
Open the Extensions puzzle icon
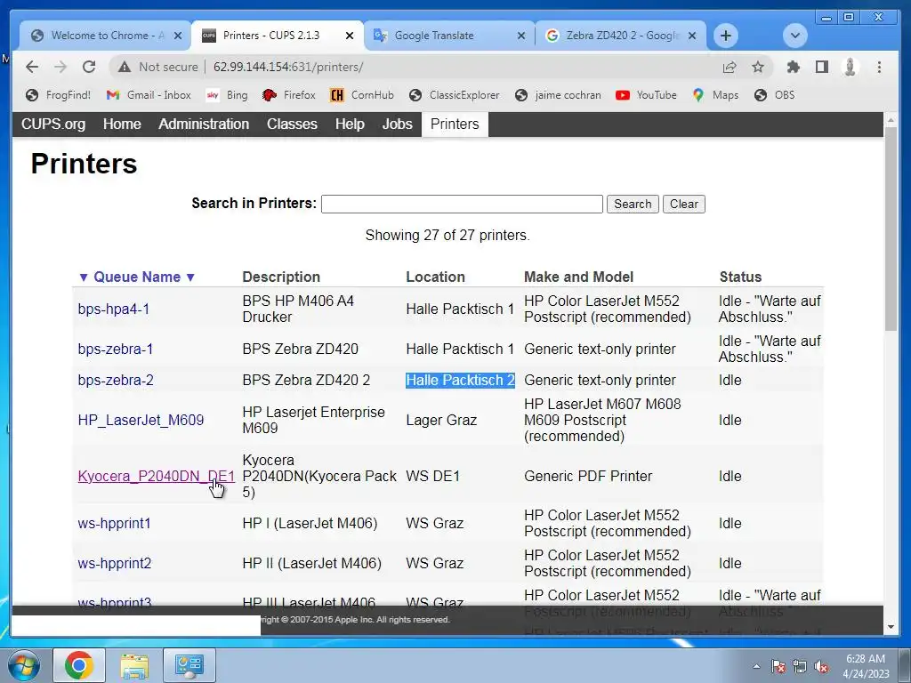coord(793,67)
